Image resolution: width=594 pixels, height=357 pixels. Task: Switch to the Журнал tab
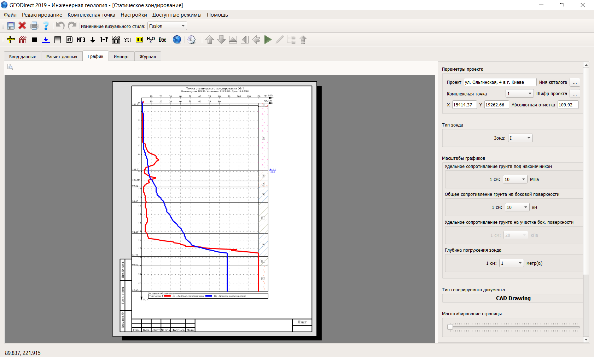click(x=147, y=57)
